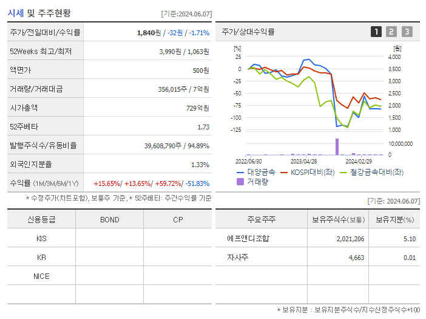The image size is (426, 319).
Task: Click the 주가/상대수익률 chart title
Action: pos(248,32)
